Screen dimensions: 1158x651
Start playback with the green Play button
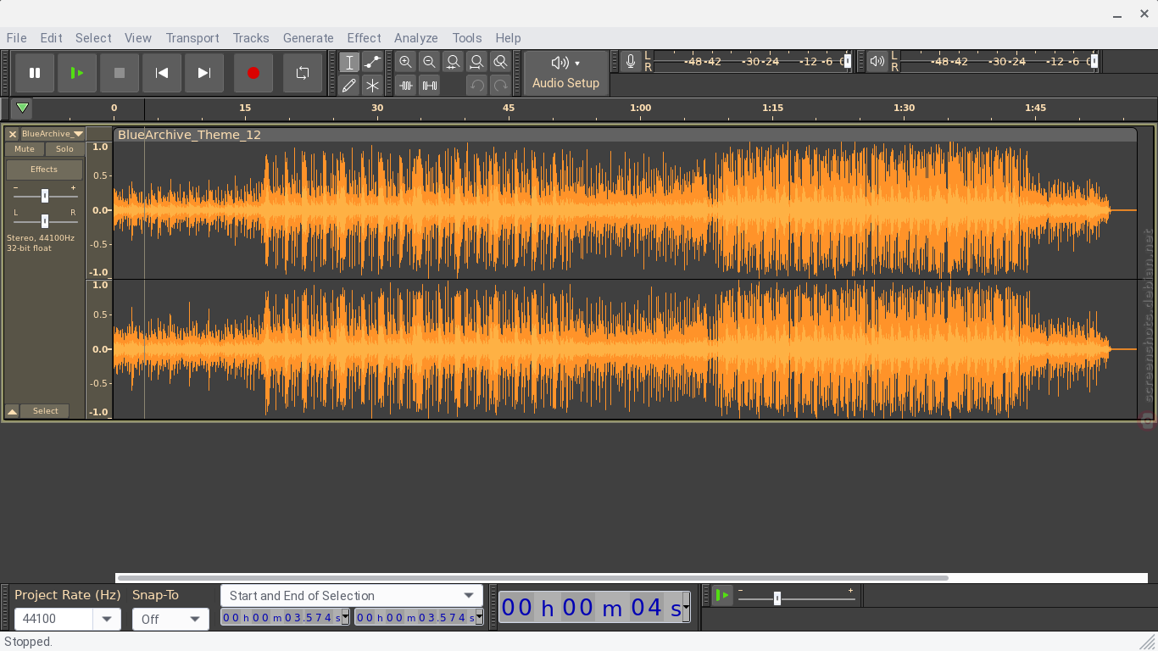click(x=77, y=73)
